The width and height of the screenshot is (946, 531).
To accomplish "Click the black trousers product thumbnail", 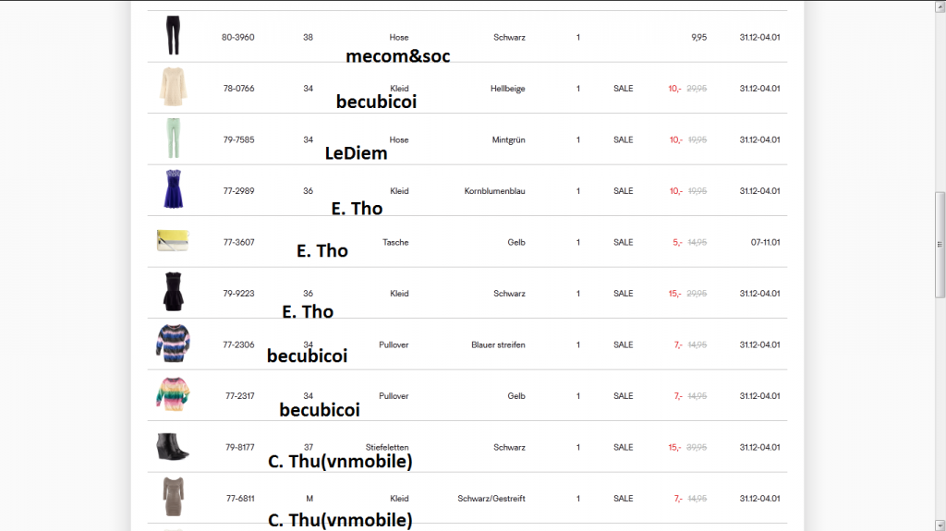I will tap(173, 36).
